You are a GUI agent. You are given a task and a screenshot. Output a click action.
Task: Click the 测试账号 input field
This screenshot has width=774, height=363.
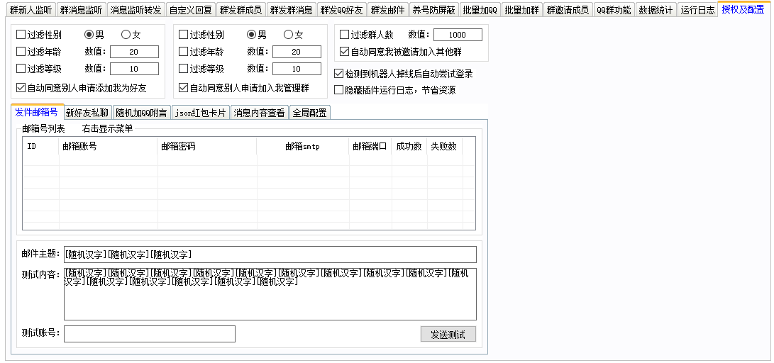(x=150, y=333)
